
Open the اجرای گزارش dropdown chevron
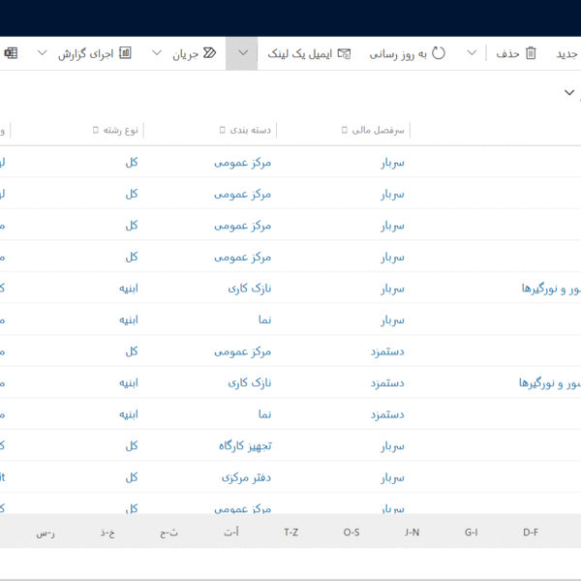pyautogui.click(x=42, y=54)
